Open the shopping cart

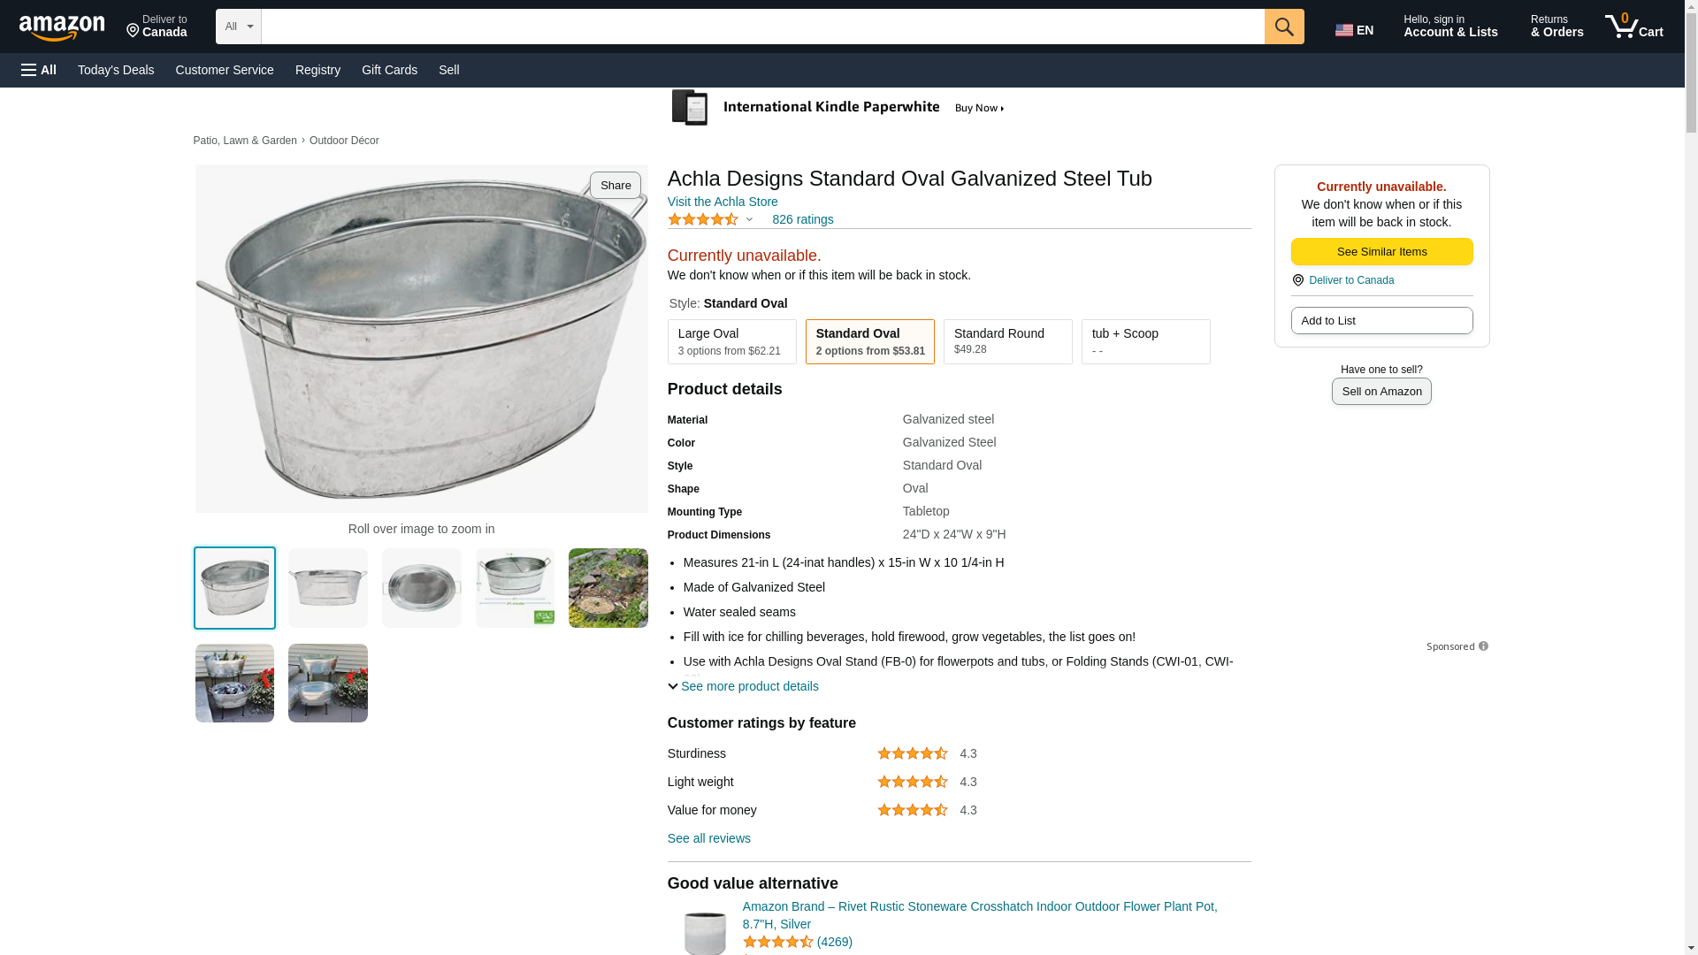click(x=1634, y=27)
